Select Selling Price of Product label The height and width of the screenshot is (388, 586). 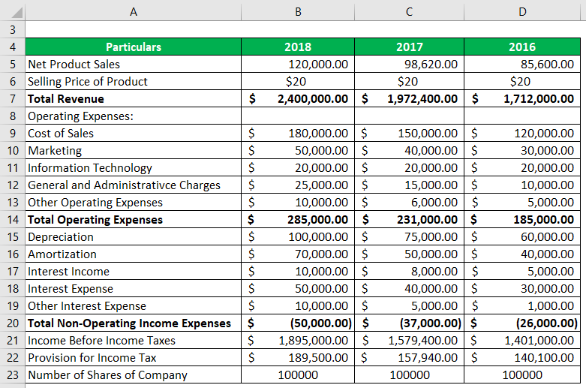[x=133, y=81]
